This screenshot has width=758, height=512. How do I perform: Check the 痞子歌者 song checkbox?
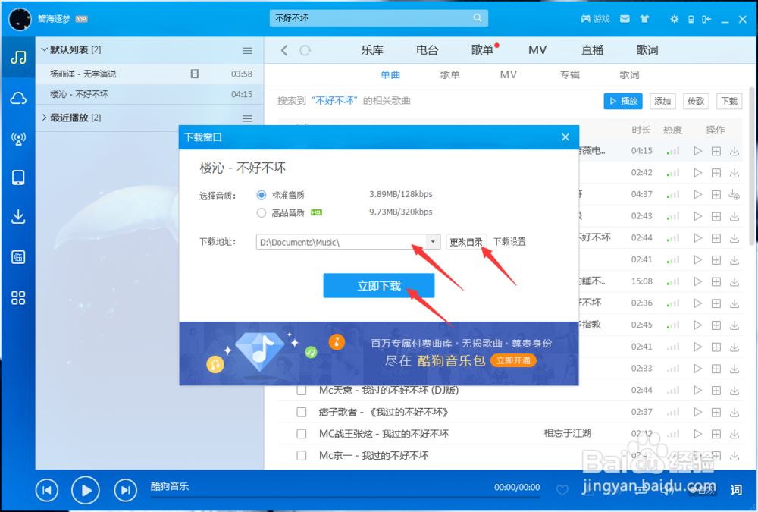(301, 412)
